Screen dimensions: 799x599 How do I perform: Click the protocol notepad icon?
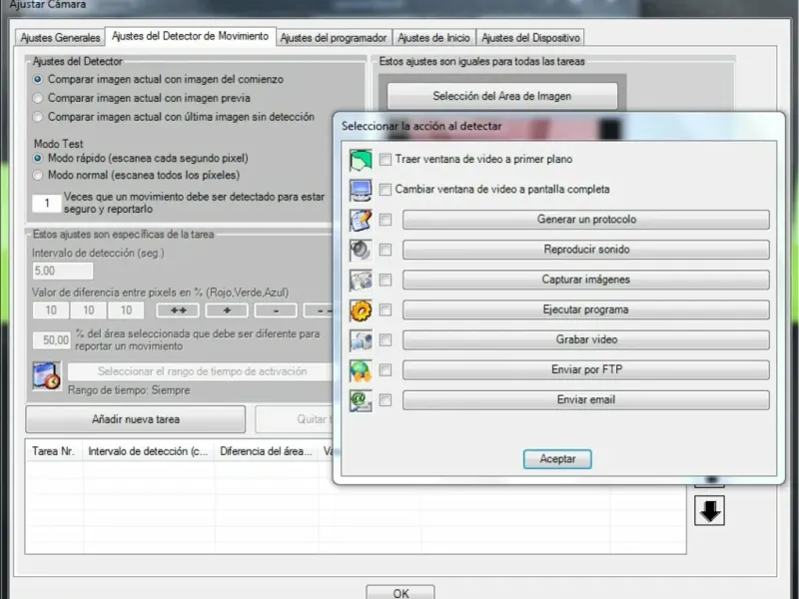click(361, 220)
